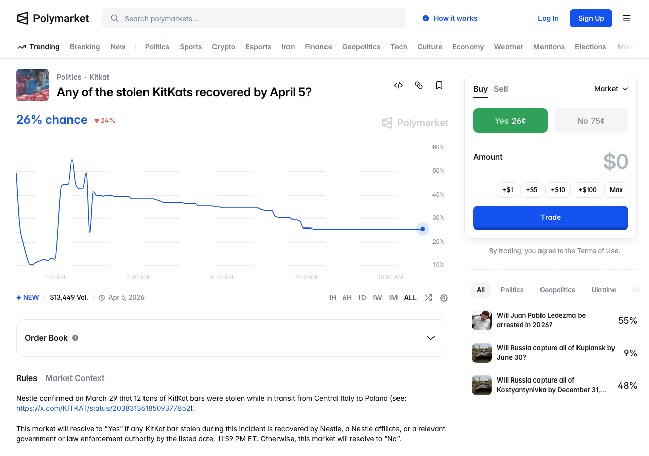The width and height of the screenshot is (649, 456).
Task: Click the chart's current price marker
Action: 423,229
